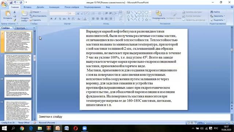This screenshot has width=234, height=132.
Task: Click the Paste (Вставить) clipboard icon
Action: point(8,14)
